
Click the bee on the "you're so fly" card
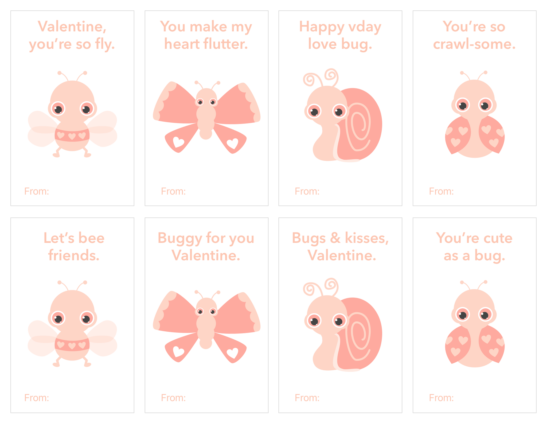(72, 115)
